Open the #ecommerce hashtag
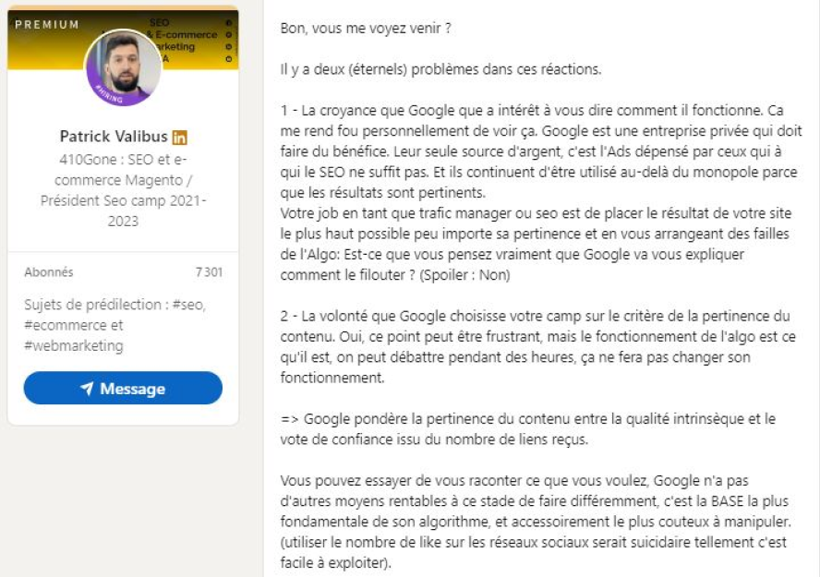 (59, 325)
